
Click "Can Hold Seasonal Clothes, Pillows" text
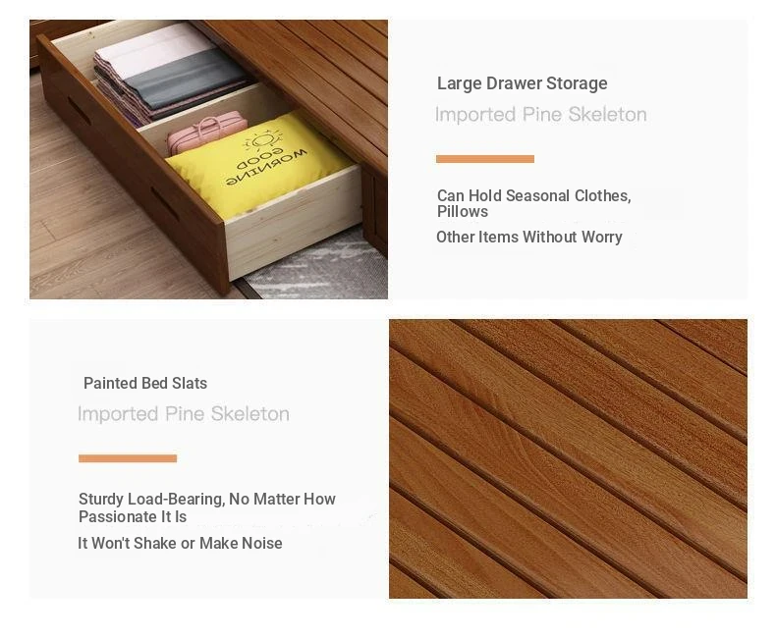click(x=534, y=203)
